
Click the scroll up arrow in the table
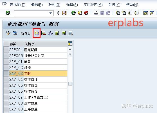[70, 49]
